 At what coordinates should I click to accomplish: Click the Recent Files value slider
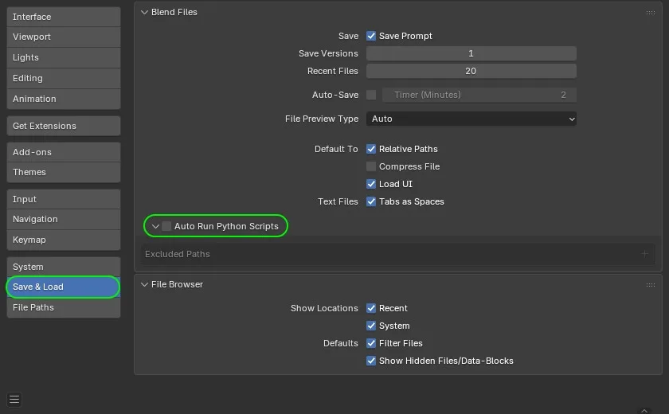tap(471, 71)
